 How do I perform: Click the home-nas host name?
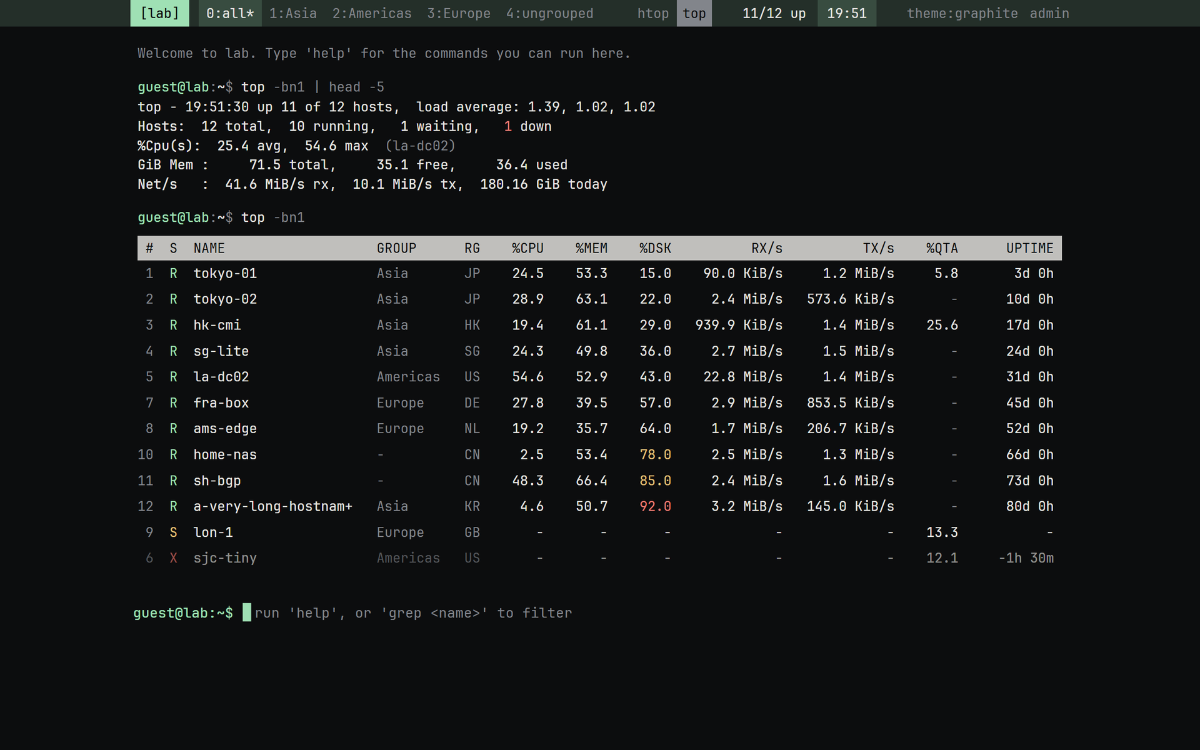(225, 454)
